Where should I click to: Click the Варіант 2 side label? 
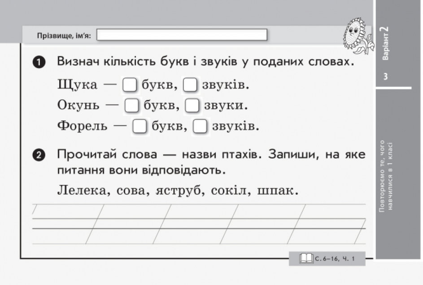(x=385, y=43)
